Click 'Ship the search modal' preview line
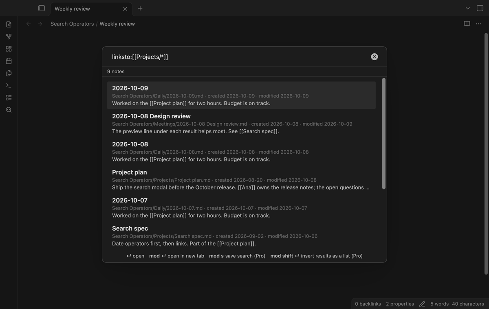Image resolution: width=489 pixels, height=309 pixels. point(241,187)
